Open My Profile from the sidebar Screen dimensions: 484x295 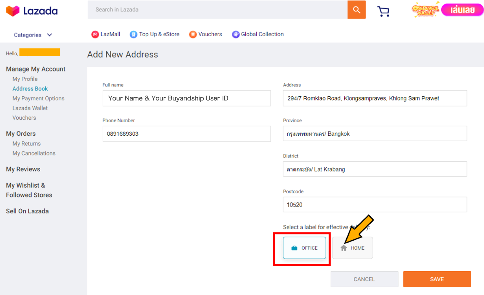(x=25, y=79)
